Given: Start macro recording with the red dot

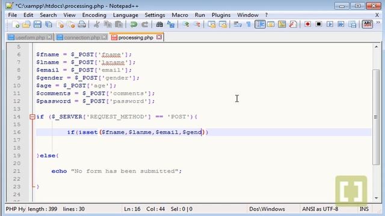Looking at the screenshot, I should pos(307,25).
